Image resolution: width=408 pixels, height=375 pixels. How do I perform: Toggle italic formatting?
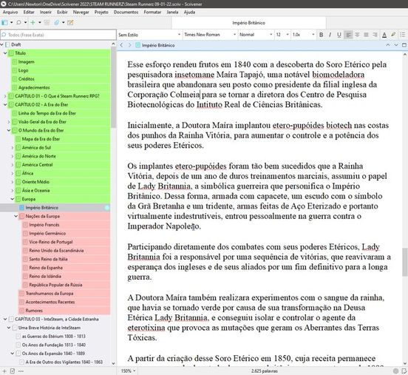coord(330,35)
